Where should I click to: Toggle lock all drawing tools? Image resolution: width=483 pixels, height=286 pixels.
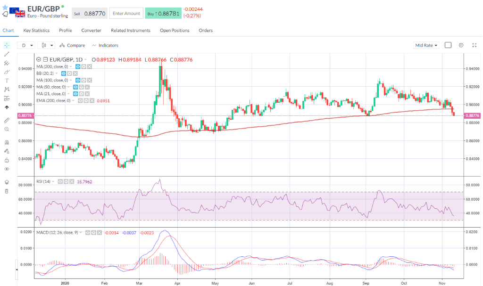(7, 160)
